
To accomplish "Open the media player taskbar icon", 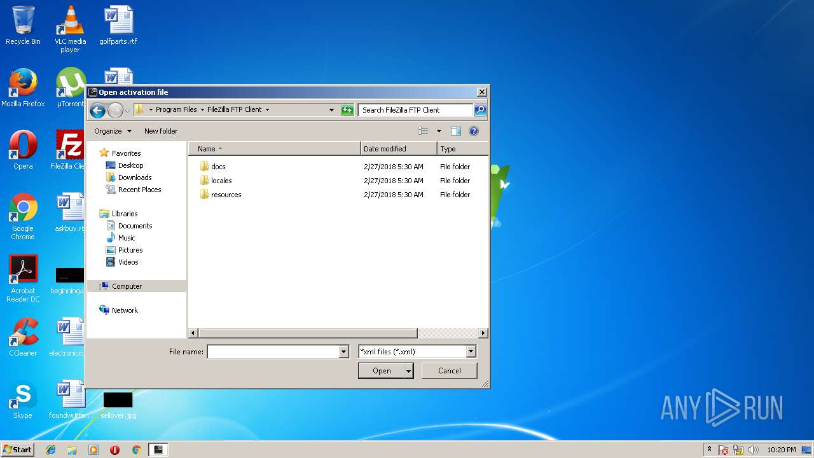I will [93, 450].
